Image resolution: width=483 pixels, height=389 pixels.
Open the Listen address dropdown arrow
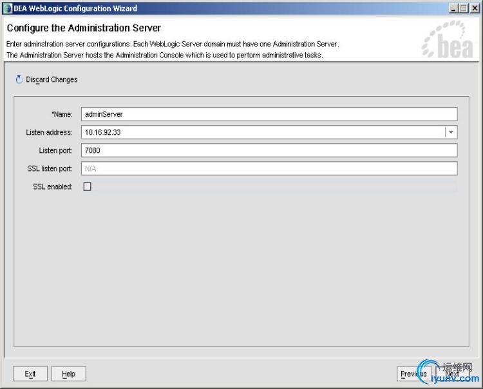tap(451, 132)
